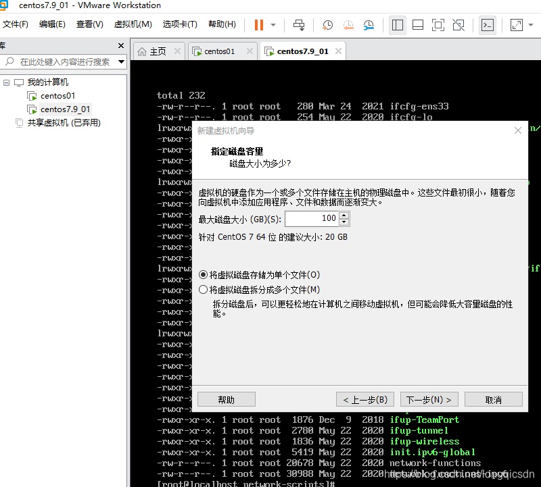Screen dimensions: 541x487
Task: Select centos01 in library tree
Action: pos(57,96)
